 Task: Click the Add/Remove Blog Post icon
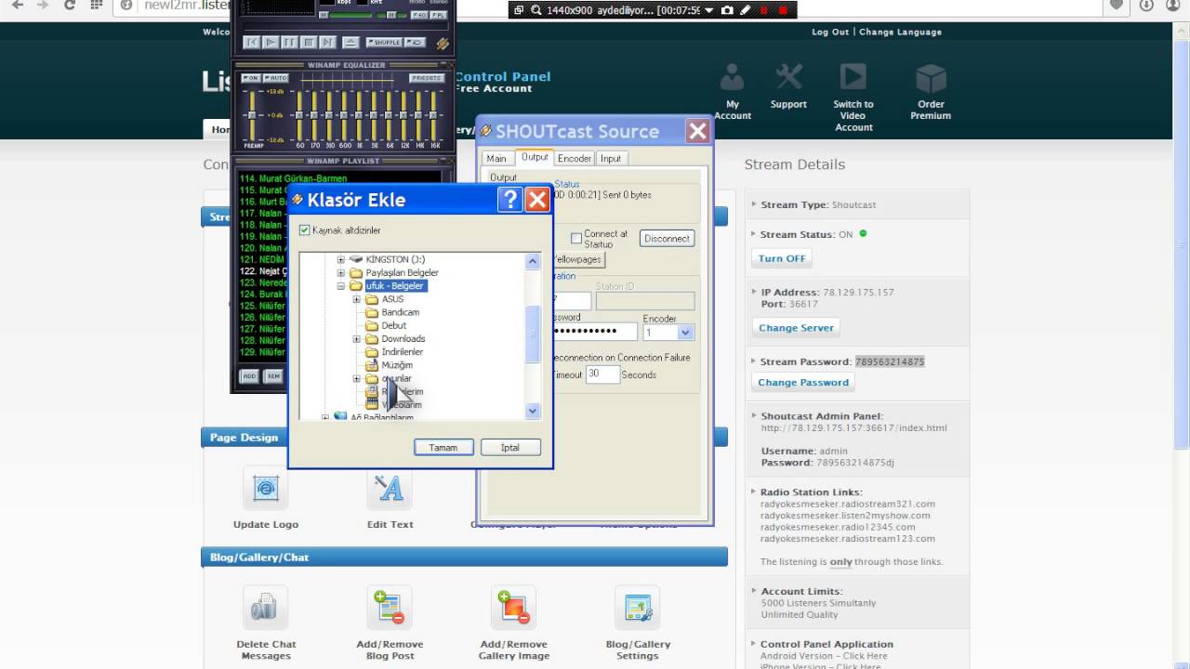(x=390, y=608)
